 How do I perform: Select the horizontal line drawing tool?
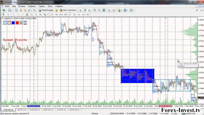(x=18, y=15)
